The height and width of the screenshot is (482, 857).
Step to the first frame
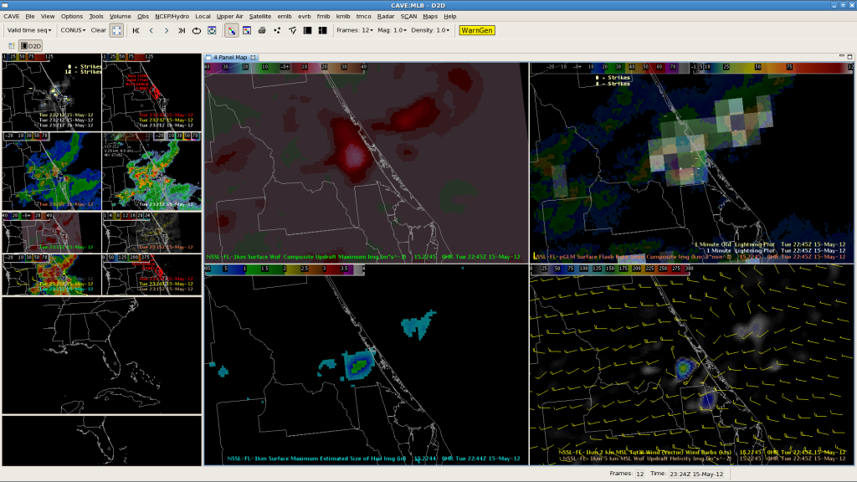pyautogui.click(x=136, y=30)
